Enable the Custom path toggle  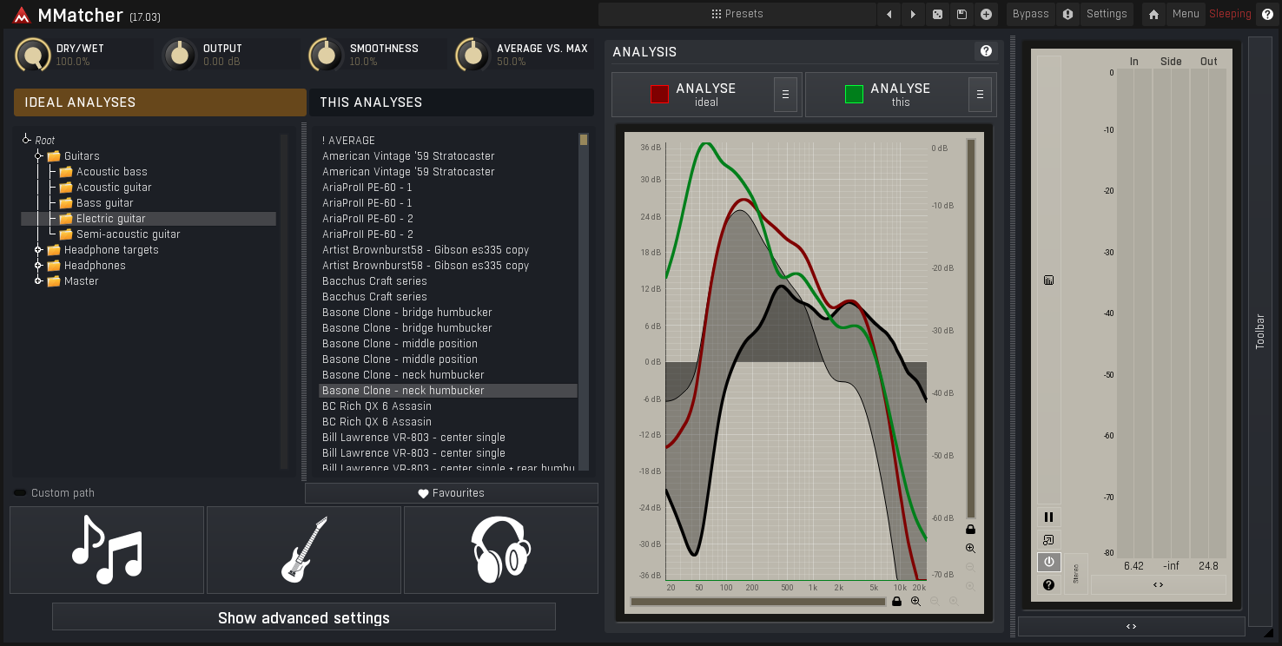(x=19, y=492)
